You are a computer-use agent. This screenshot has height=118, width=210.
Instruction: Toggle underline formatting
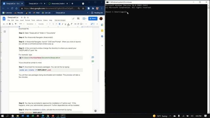65,24
